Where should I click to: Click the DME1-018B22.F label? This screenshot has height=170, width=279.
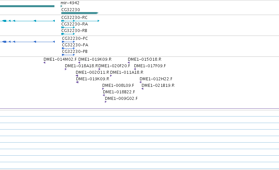(x=119, y=92)
